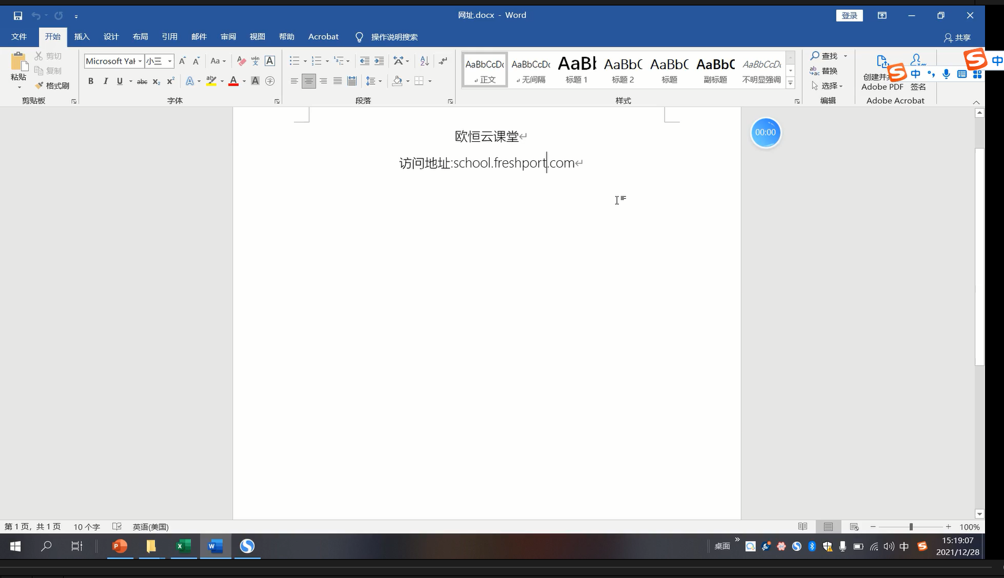Sort the selected text with A-Z icon
Image resolution: width=1004 pixels, height=578 pixels.
[x=424, y=61]
